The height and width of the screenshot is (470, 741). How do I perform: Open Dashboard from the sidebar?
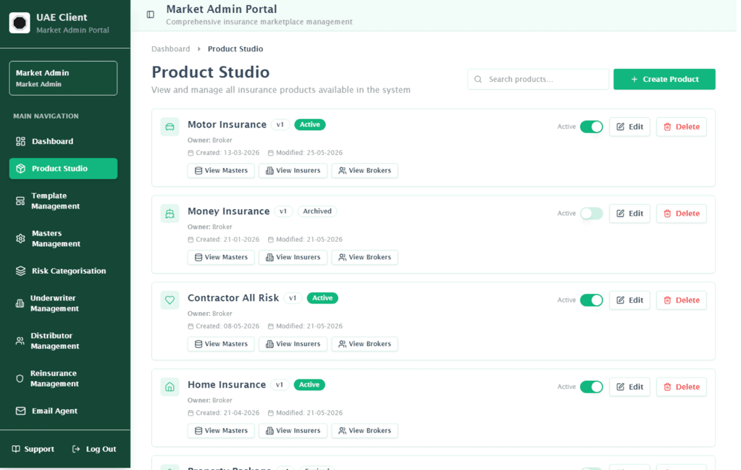pos(63,141)
